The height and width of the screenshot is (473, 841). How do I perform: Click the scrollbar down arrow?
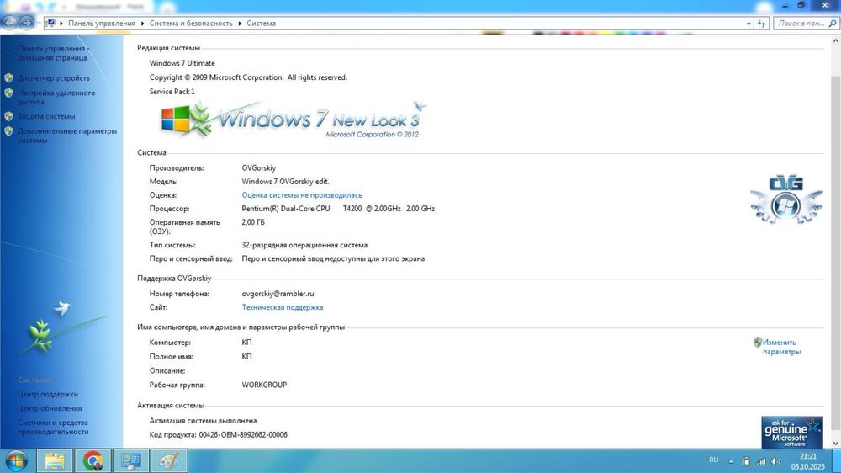pyautogui.click(x=836, y=443)
